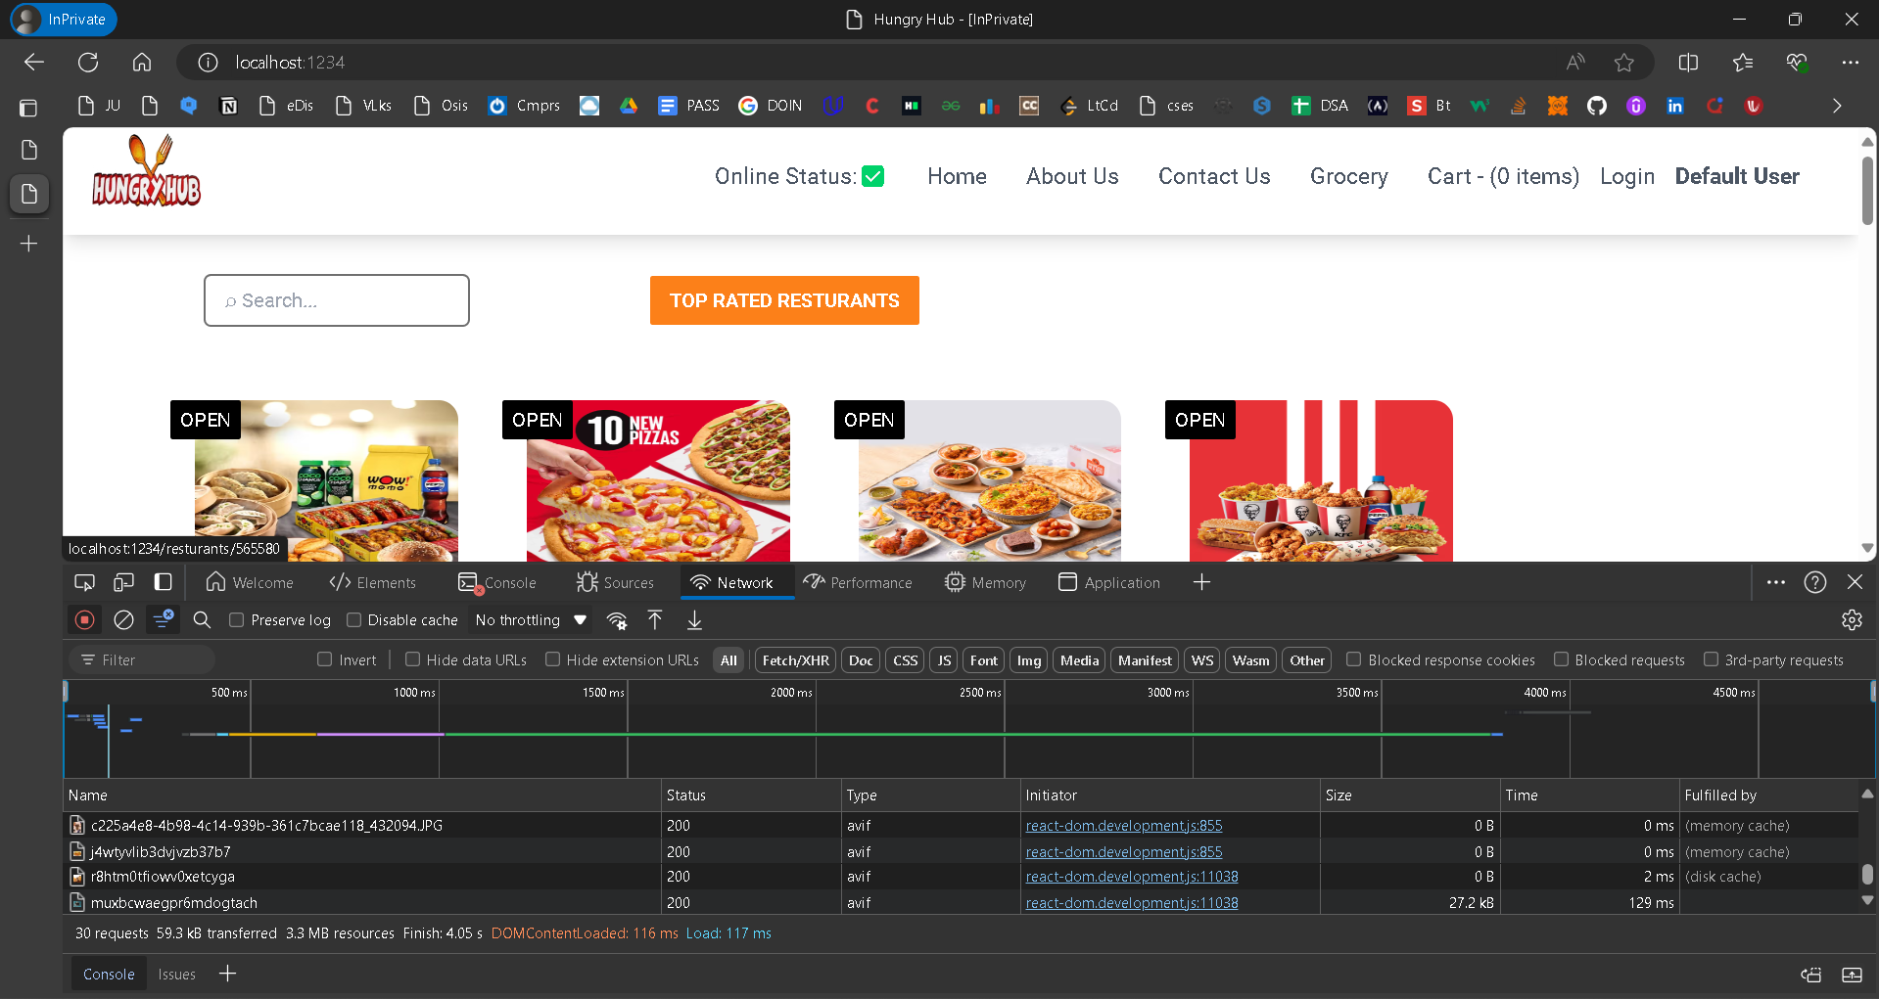Toggle the inspect element picker tool
Image resolution: width=1879 pixels, height=999 pixels.
(84, 582)
